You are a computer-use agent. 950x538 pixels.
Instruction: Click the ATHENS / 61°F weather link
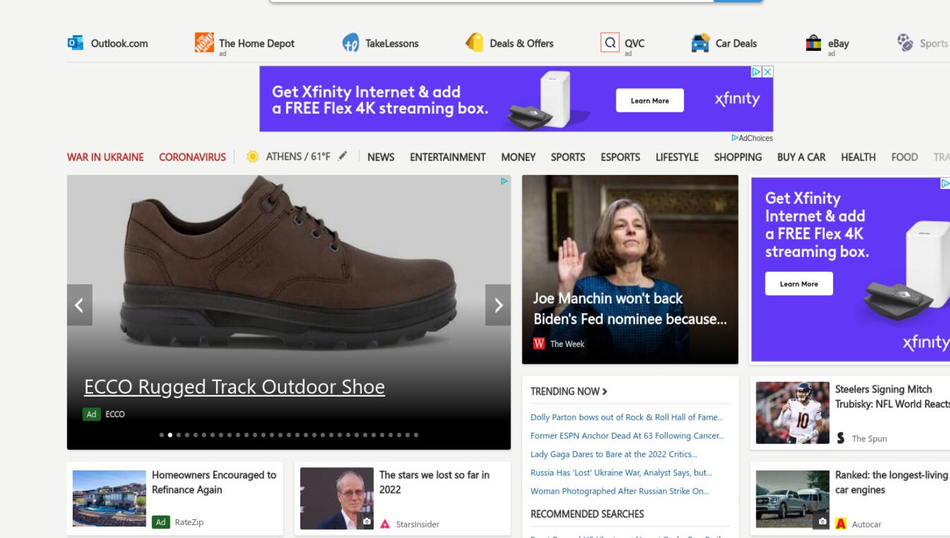pos(298,156)
